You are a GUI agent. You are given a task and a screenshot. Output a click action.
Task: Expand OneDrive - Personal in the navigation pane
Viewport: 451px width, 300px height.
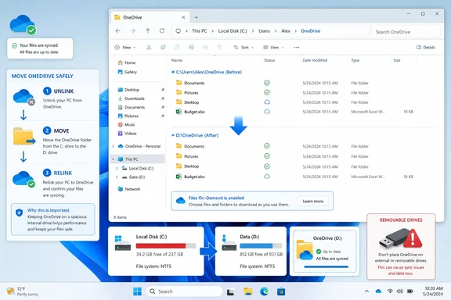113,146
